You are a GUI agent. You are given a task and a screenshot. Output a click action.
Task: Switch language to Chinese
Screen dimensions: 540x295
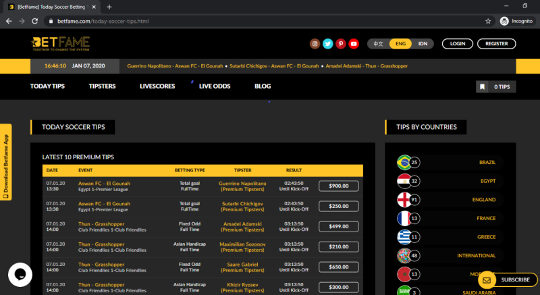(378, 44)
